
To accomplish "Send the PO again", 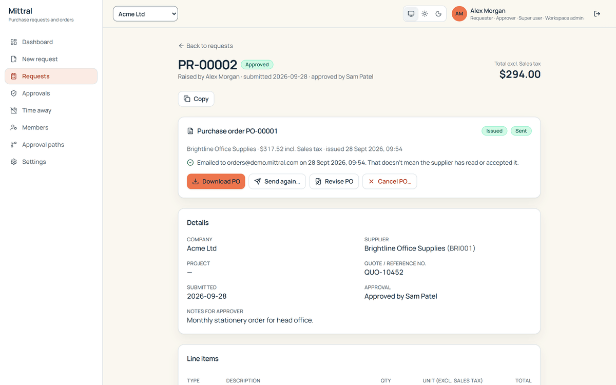I will 277,181.
